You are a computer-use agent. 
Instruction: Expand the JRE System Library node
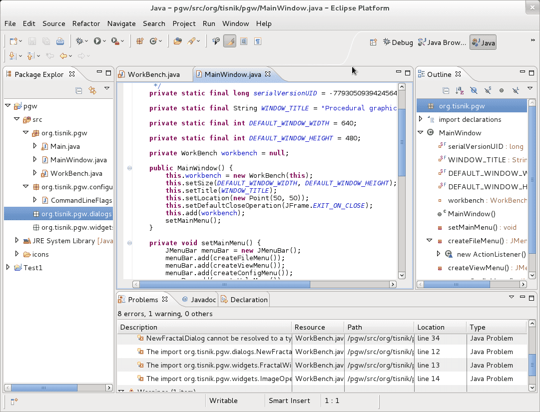(16, 240)
